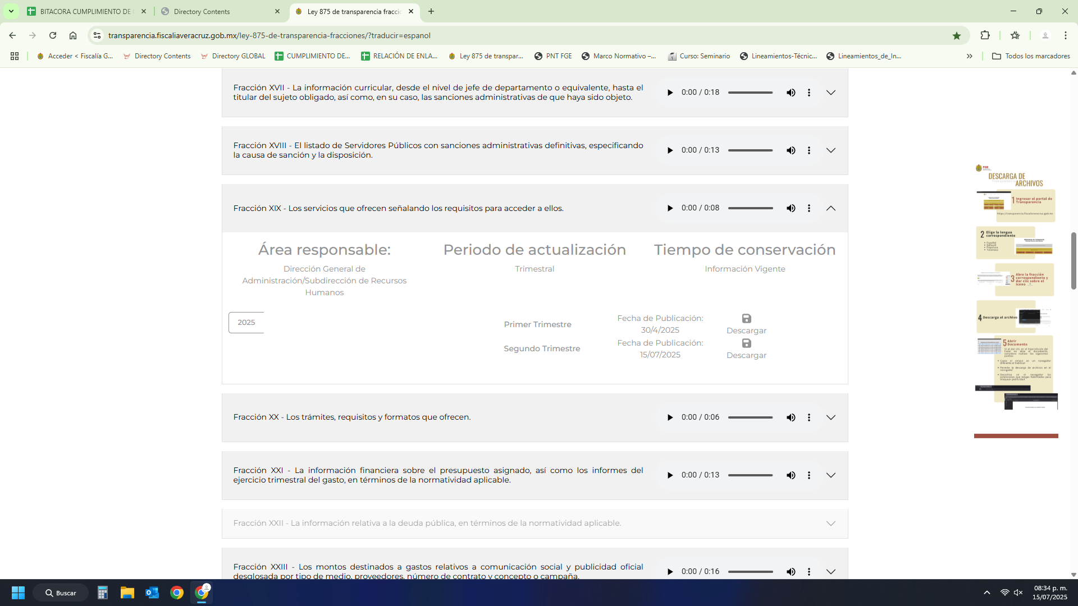Screen dimensions: 1078x606
Task: Click Descargar link for Segundo Trimestre
Action: click(x=746, y=355)
